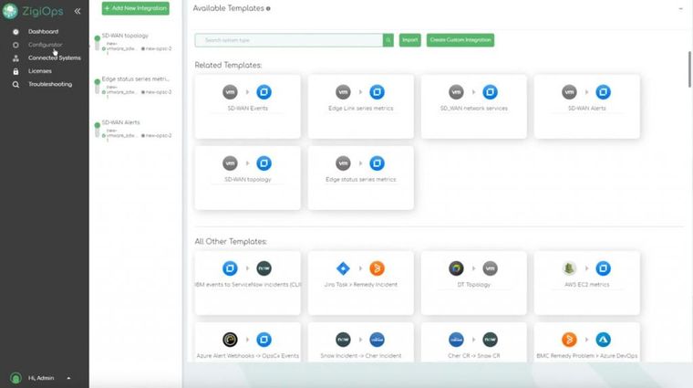Click Azure gauge icon in Azure Alert Webhooks card
This screenshot has width=693, height=388.
pos(231,340)
